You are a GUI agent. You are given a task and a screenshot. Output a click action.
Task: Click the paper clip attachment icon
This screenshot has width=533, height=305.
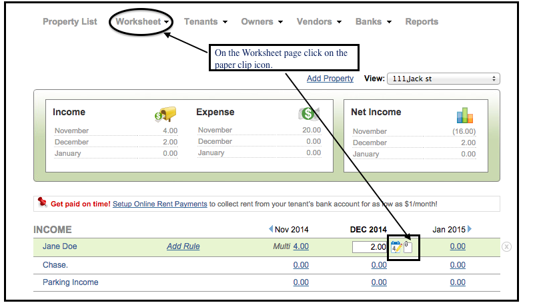click(x=408, y=247)
